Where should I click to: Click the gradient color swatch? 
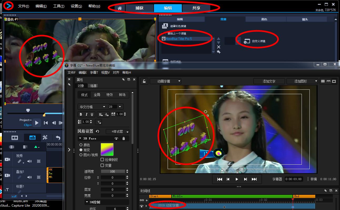(x=107, y=149)
